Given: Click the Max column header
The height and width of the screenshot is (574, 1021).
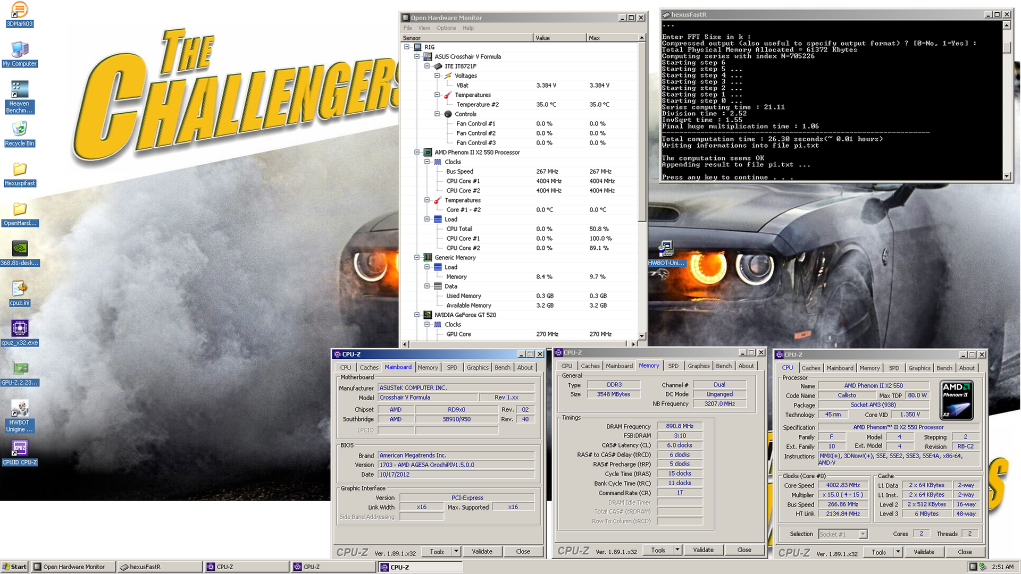Looking at the screenshot, I should coord(612,38).
